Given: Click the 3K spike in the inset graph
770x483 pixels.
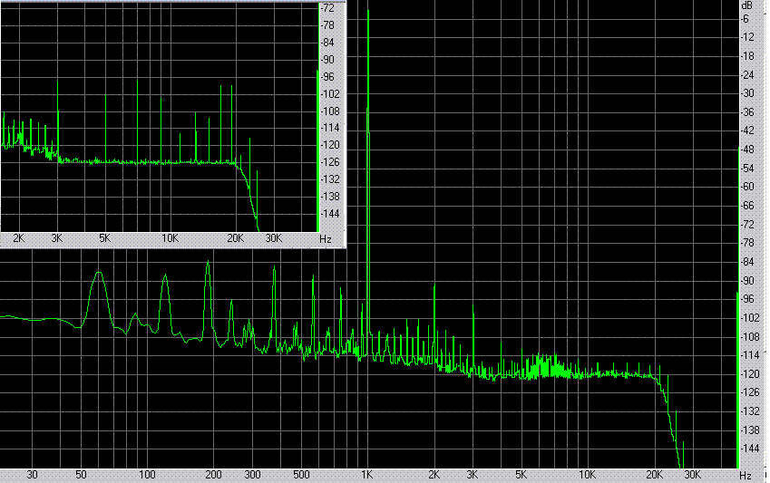Looking at the screenshot, I should click(x=57, y=121).
